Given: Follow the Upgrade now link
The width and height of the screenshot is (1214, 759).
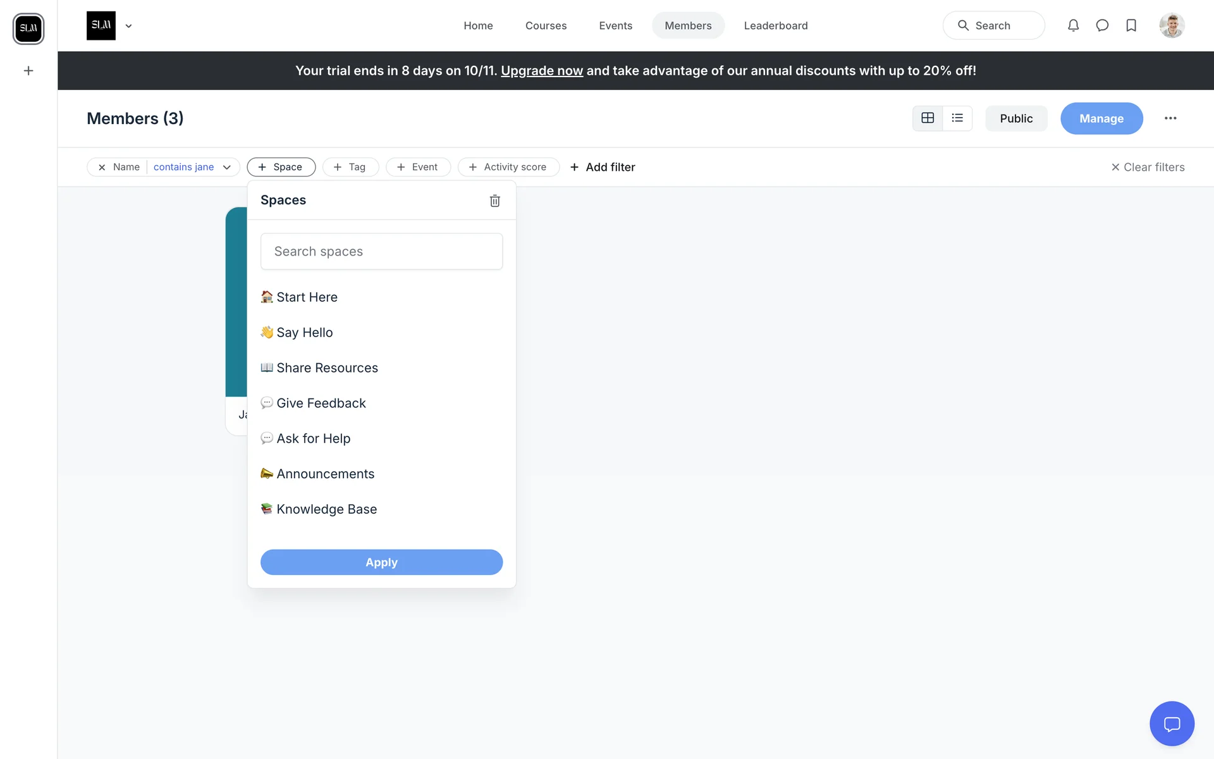Looking at the screenshot, I should (x=541, y=71).
